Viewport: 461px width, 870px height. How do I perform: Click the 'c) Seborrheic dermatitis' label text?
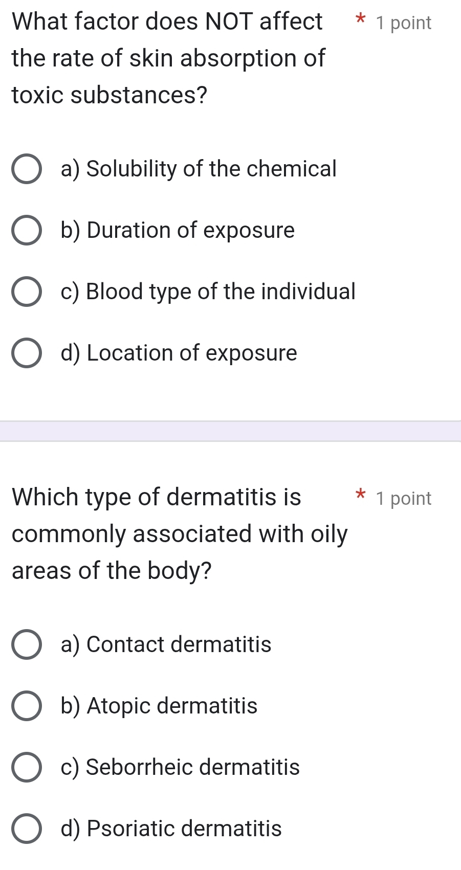(180, 767)
